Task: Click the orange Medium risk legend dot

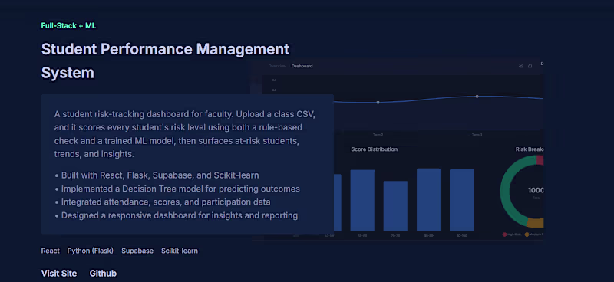Action: click(x=527, y=234)
